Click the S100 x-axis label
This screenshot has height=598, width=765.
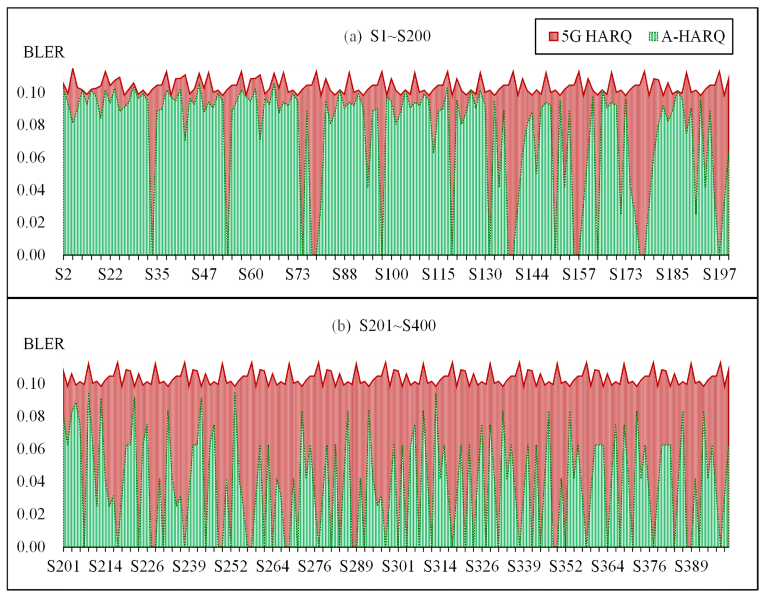click(x=391, y=274)
